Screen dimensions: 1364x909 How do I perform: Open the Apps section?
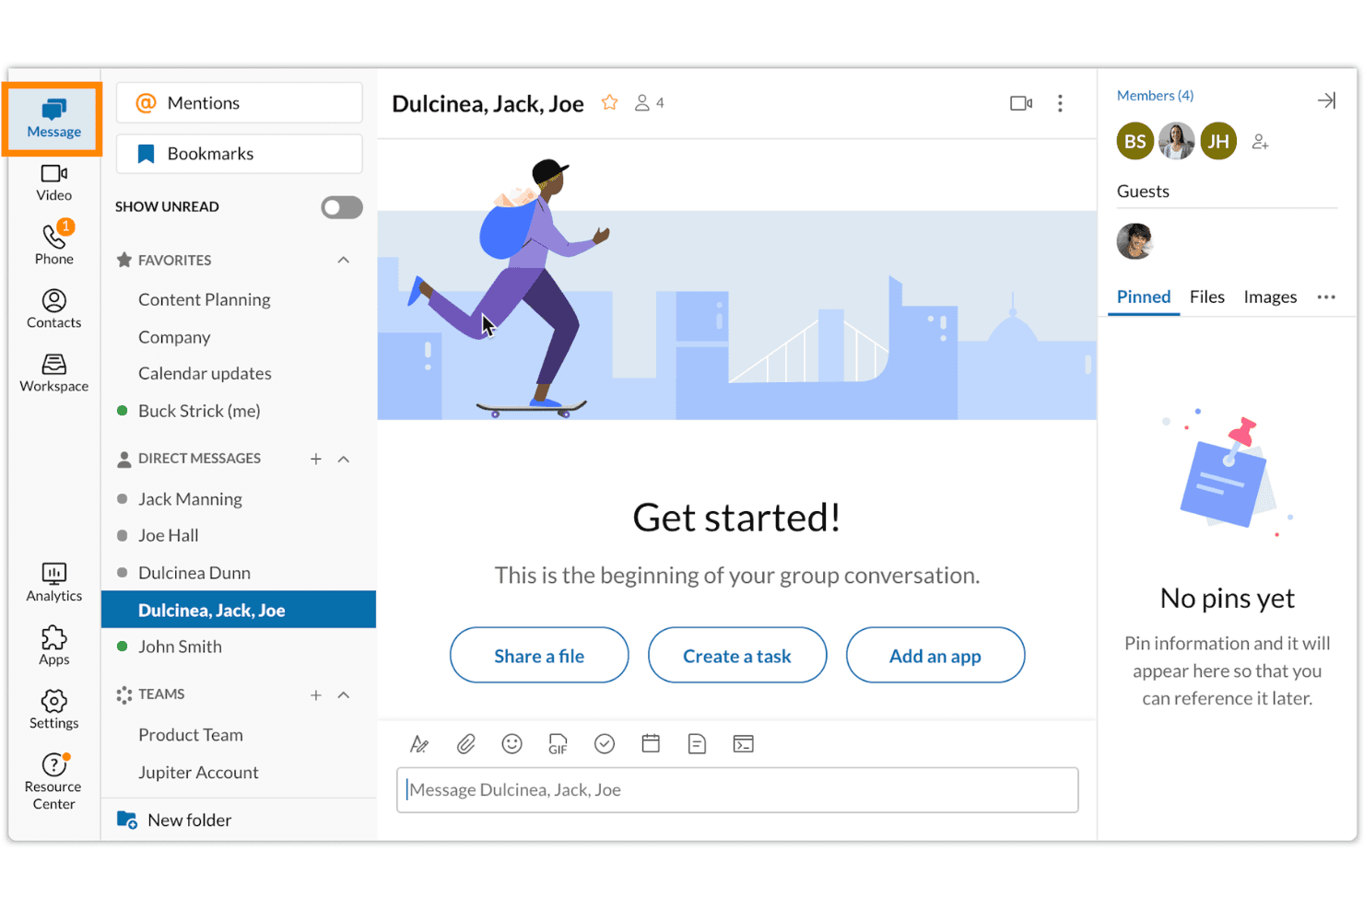tap(53, 646)
